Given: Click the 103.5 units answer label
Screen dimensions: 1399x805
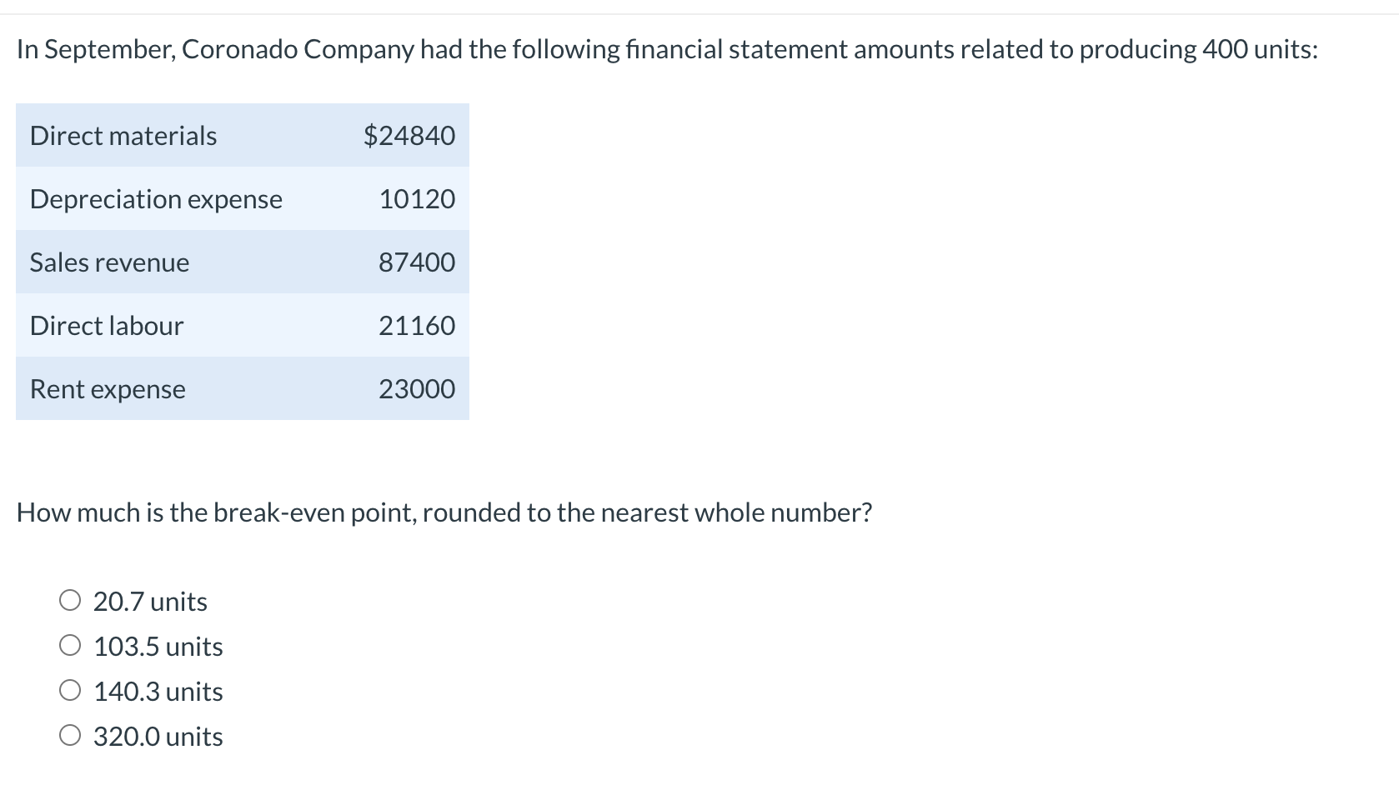Looking at the screenshot, I should coord(158,646).
